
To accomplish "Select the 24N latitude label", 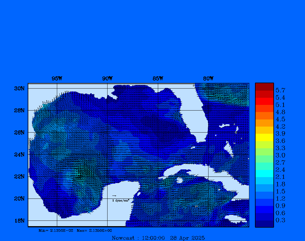I will tap(19, 155).
